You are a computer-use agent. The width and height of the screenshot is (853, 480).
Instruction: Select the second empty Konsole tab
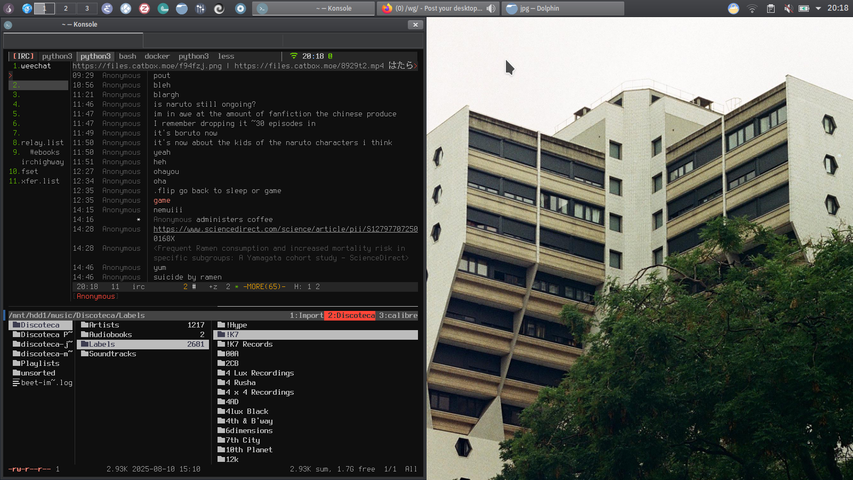(x=213, y=41)
